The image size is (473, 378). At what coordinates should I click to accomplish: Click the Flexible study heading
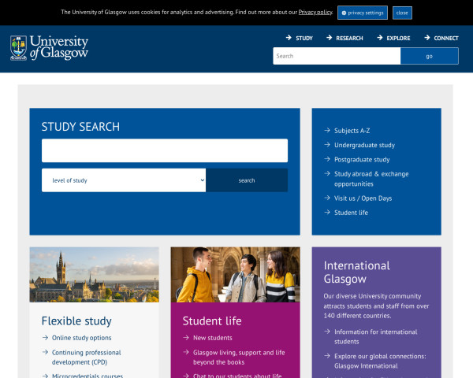76,321
